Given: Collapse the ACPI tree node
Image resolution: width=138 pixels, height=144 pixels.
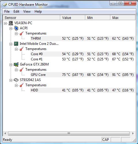Looking at the screenshot, I should tap(11, 28).
